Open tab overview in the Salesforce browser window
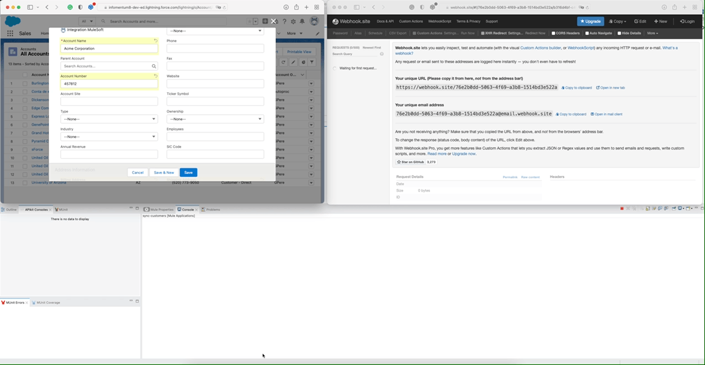This screenshot has width=705, height=365. click(x=316, y=7)
